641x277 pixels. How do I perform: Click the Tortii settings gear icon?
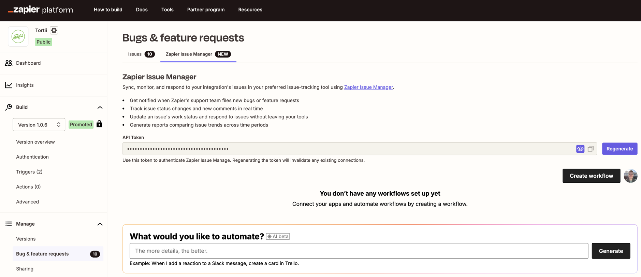pos(54,30)
